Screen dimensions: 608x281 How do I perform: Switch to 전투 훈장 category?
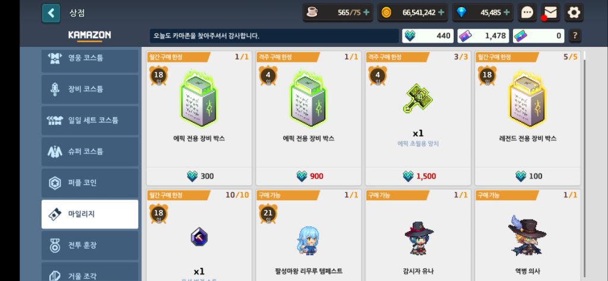pos(90,245)
